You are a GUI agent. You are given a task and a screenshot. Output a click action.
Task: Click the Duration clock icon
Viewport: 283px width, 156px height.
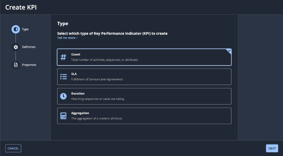(x=63, y=96)
